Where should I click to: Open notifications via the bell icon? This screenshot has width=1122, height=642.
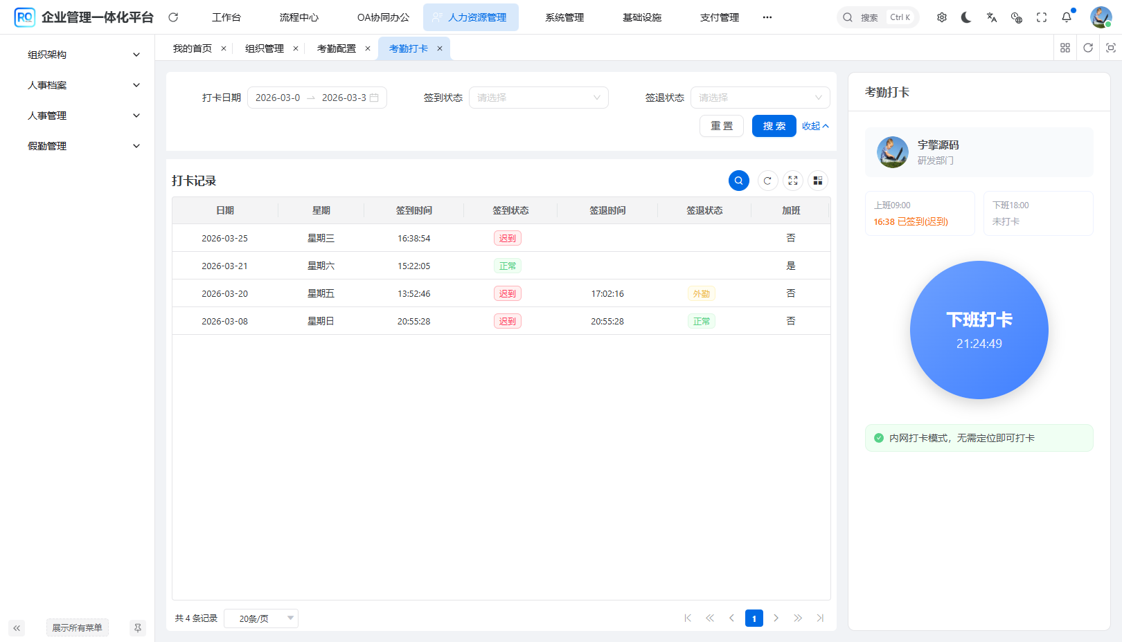[1066, 17]
